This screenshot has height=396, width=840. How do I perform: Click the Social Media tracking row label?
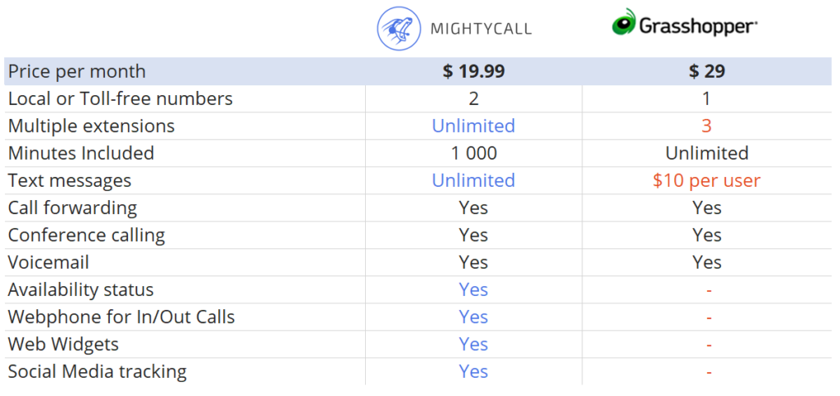(97, 371)
